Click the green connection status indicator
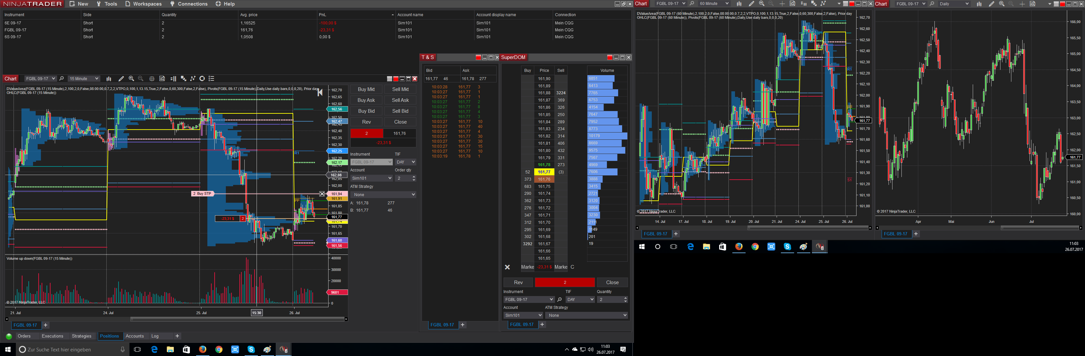 (9, 336)
